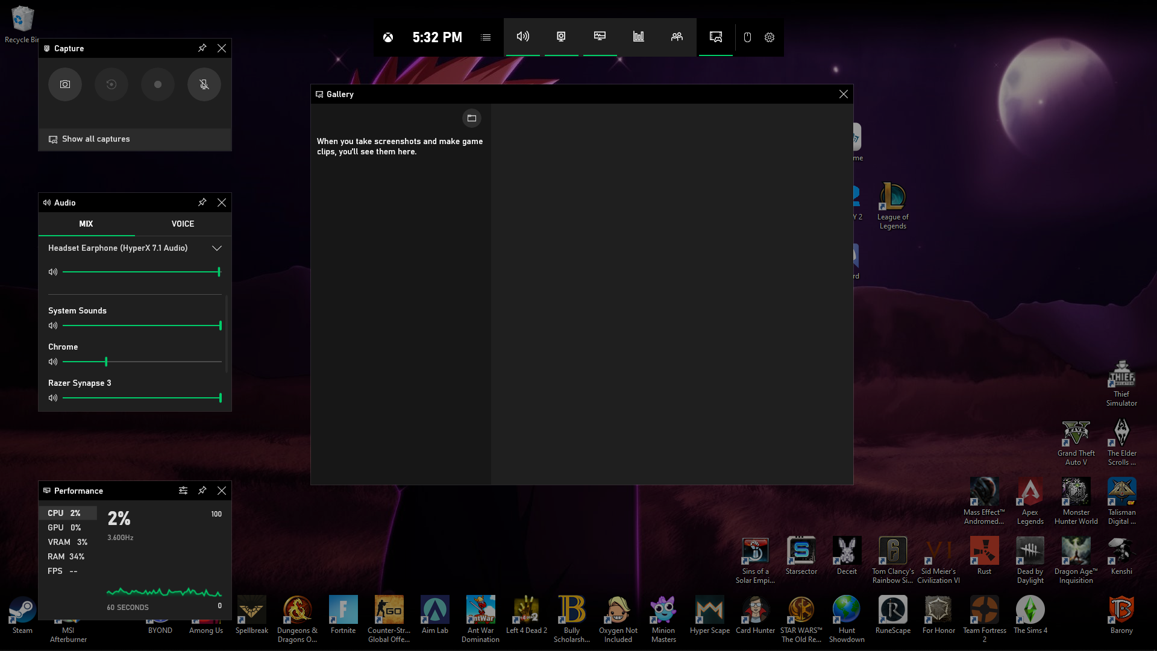Open Counter-Strike Global Offensive shortcut
The height and width of the screenshot is (651, 1157).
point(389,620)
